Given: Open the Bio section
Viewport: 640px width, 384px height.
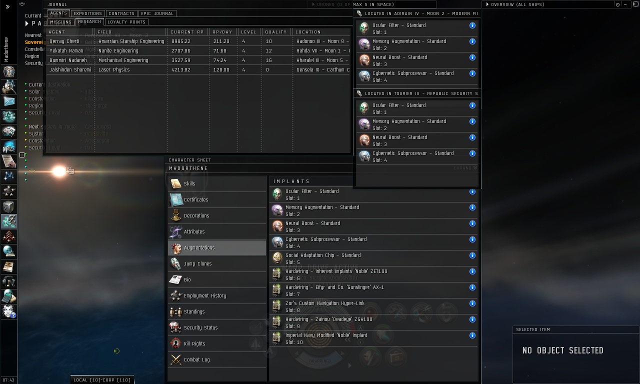Looking at the screenshot, I should click(217, 279).
